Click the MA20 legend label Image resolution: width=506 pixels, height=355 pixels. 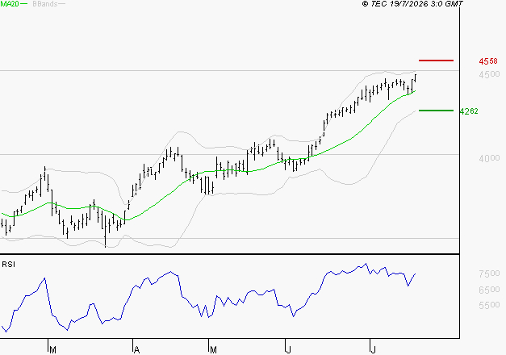click(10, 4)
